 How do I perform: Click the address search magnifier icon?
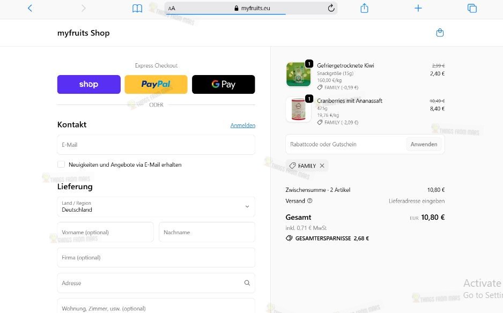click(x=247, y=283)
